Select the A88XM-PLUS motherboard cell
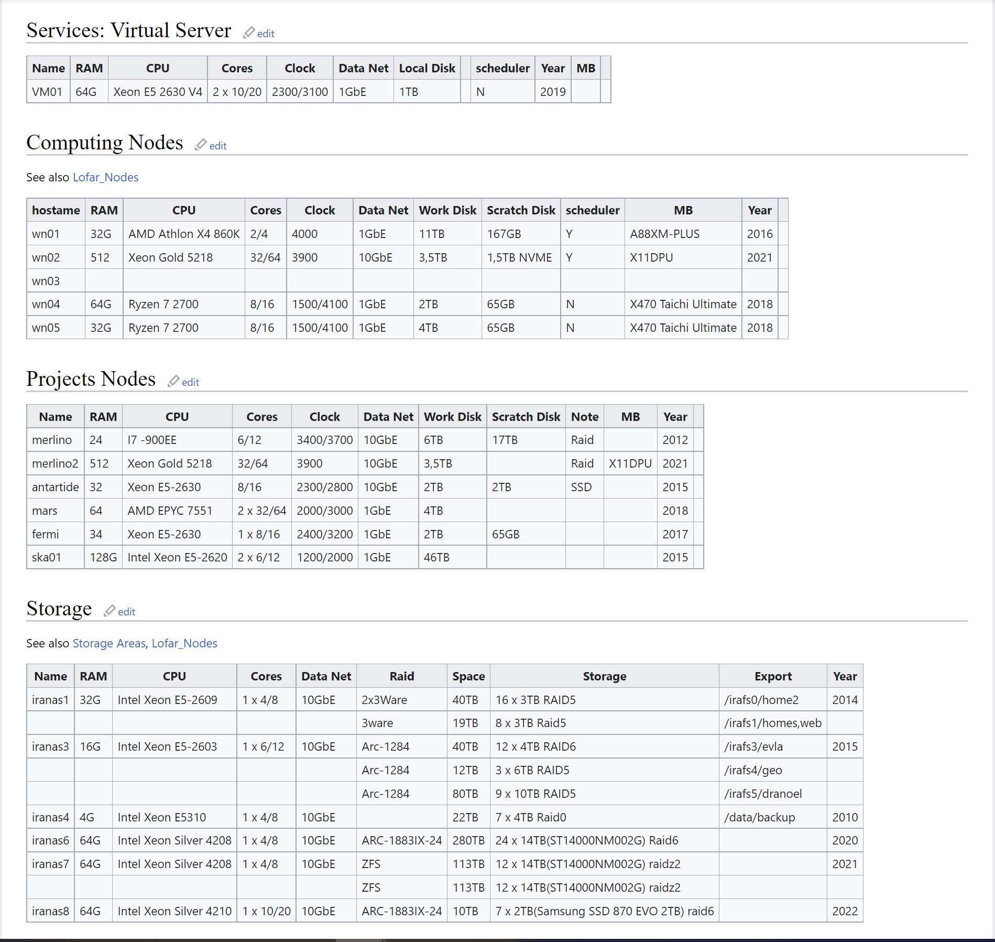Viewport: 995px width, 942px height. coord(683,234)
